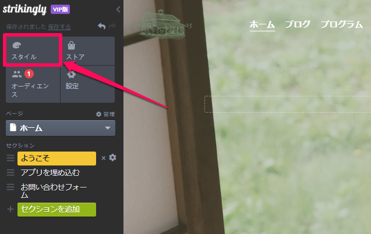Open the ブログ navigation item

tap(298, 24)
